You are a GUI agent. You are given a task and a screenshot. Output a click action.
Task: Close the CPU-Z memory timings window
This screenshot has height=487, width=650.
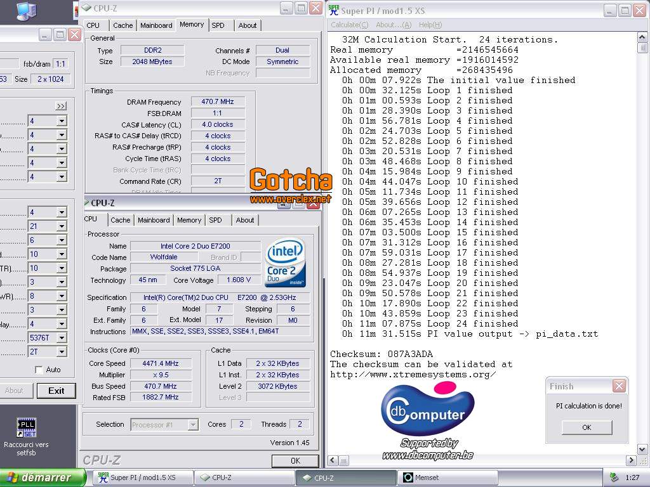click(x=316, y=8)
